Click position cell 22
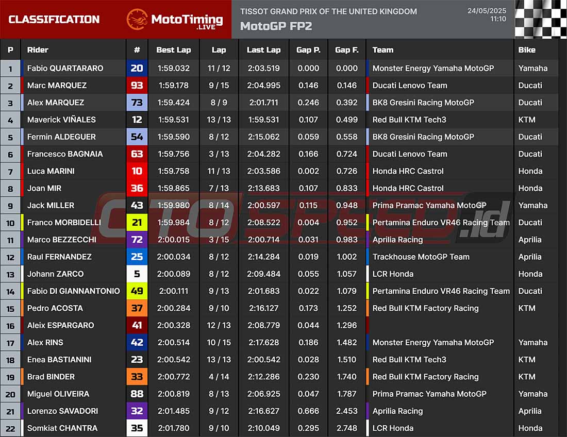Image resolution: width=567 pixels, height=437 pixels. (x=10, y=428)
